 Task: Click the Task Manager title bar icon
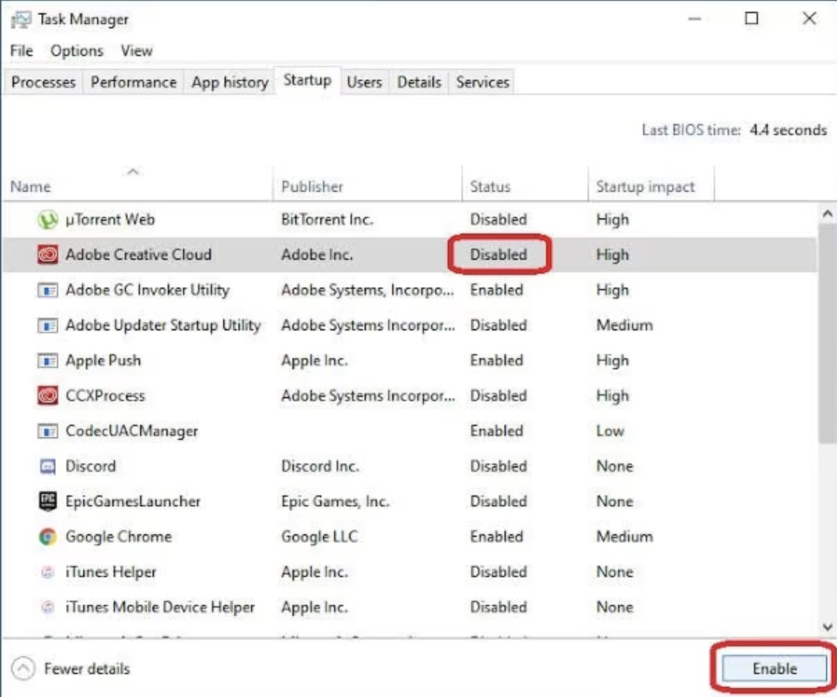pos(21,19)
